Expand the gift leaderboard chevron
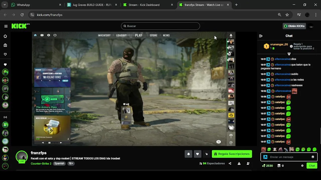Viewport: 321px width, 180px height. [289, 54]
